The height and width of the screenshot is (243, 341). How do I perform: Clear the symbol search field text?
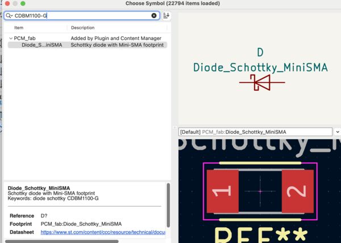(x=154, y=16)
